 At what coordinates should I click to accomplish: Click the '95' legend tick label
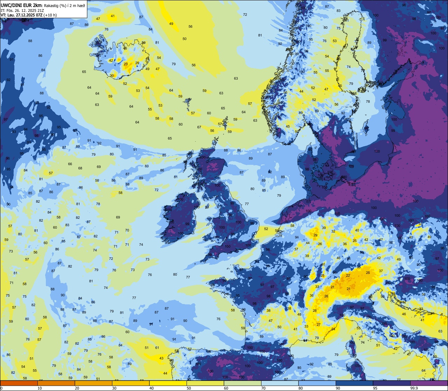coord(375,388)
